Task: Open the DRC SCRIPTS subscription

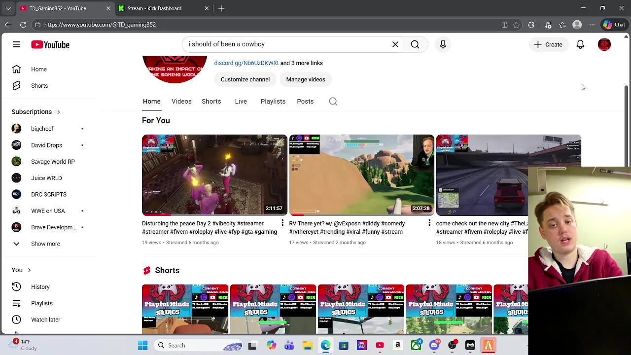Action: coord(49,194)
